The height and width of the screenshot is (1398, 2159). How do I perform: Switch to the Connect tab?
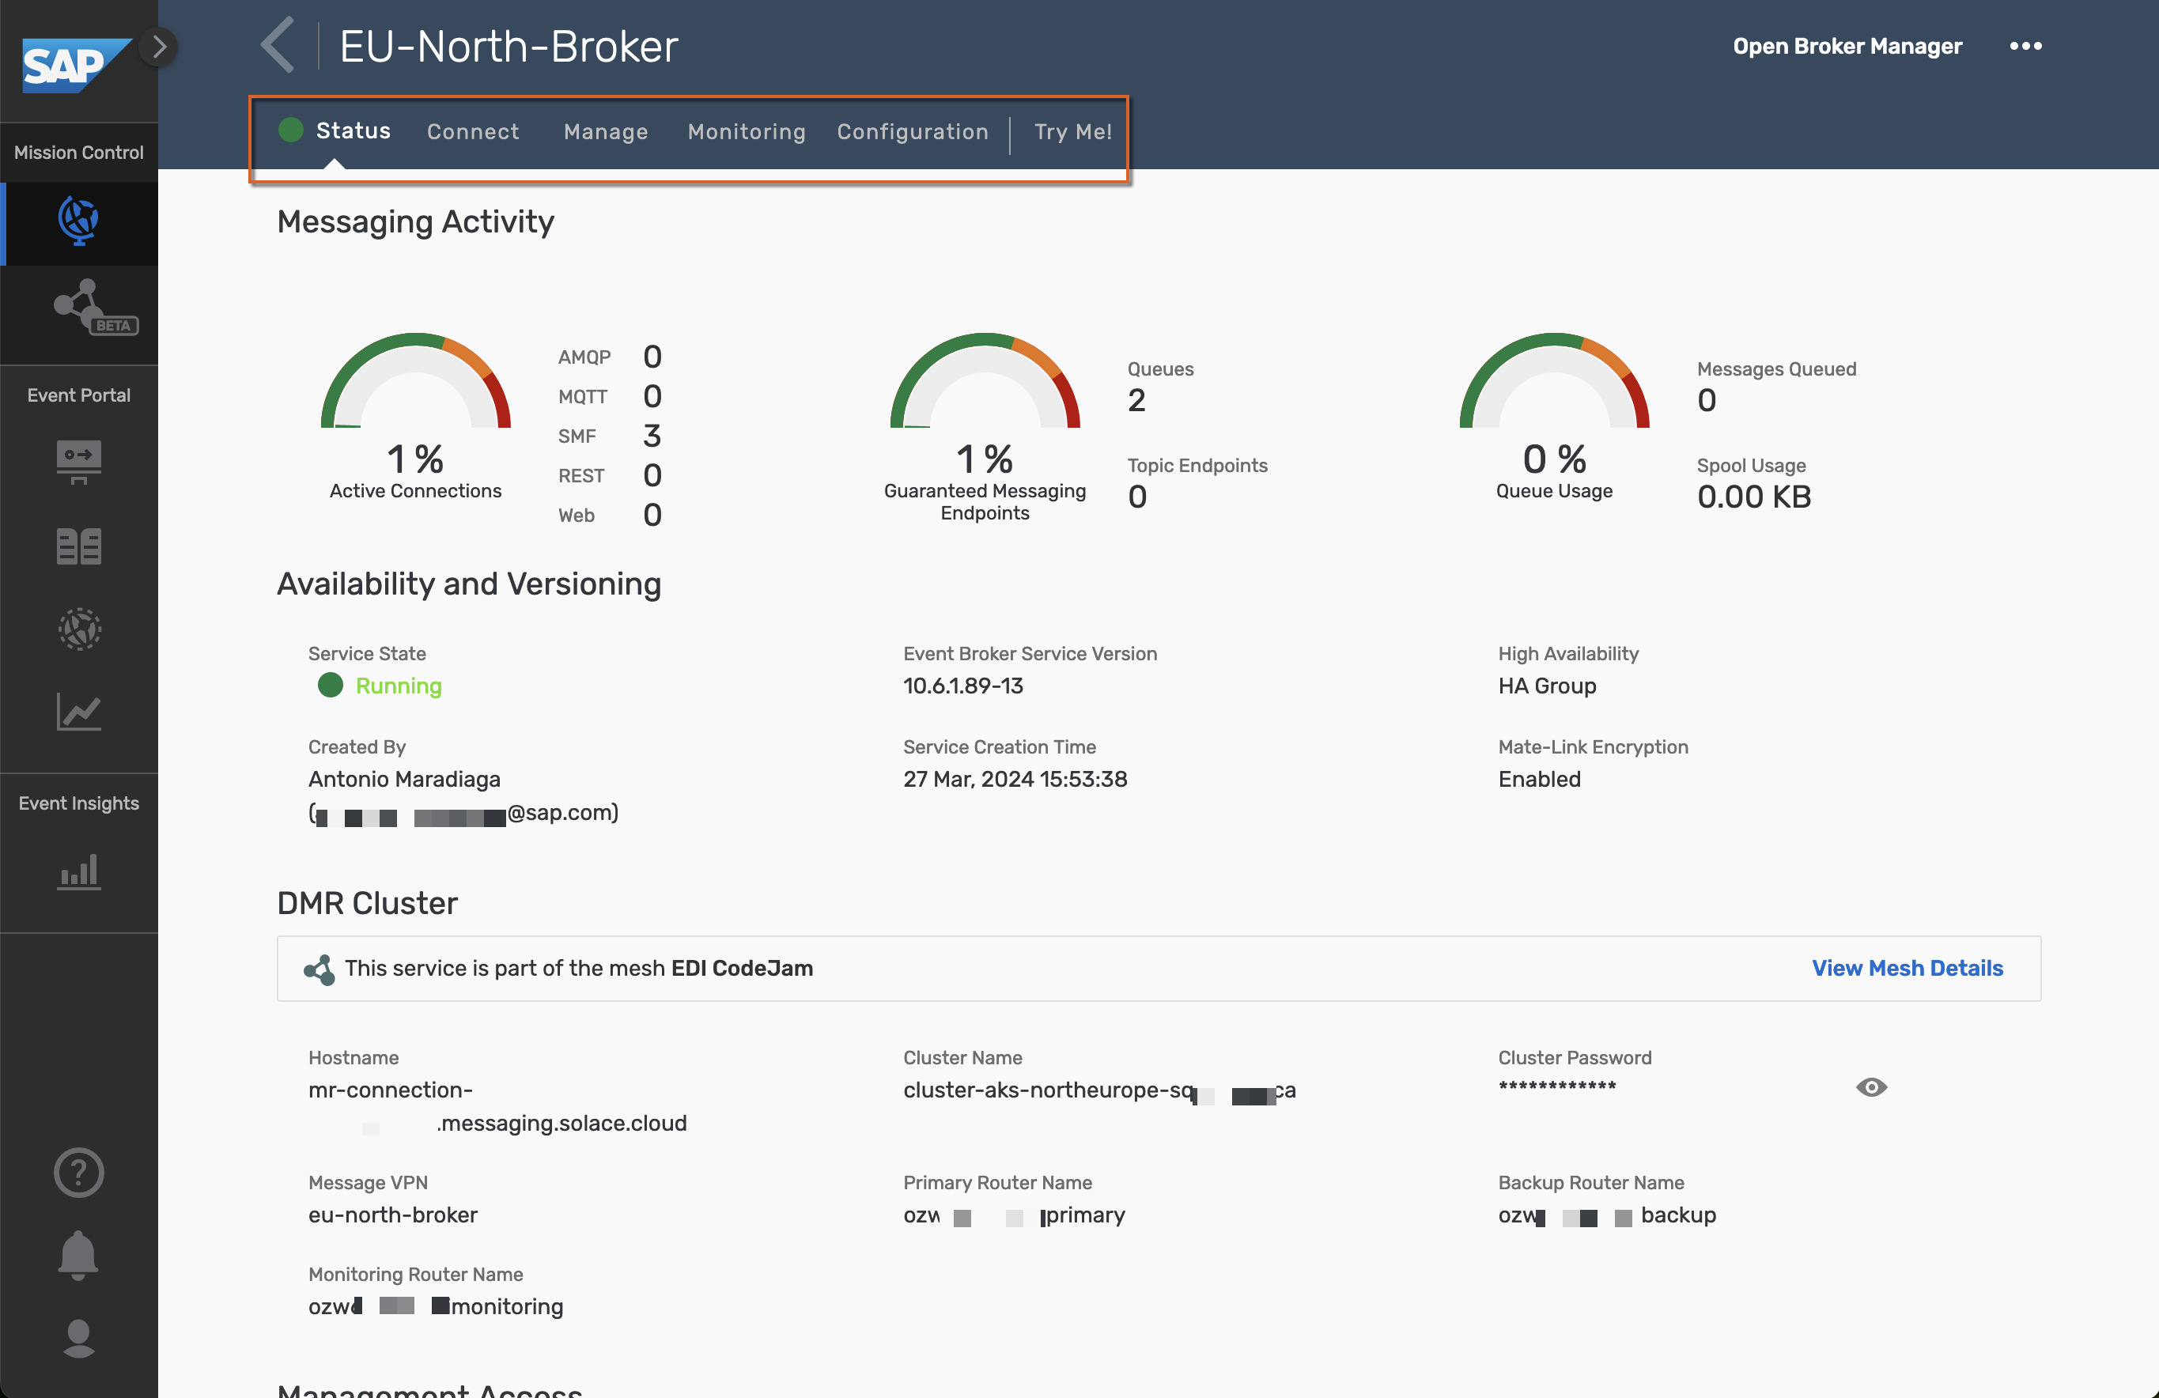pos(473,131)
